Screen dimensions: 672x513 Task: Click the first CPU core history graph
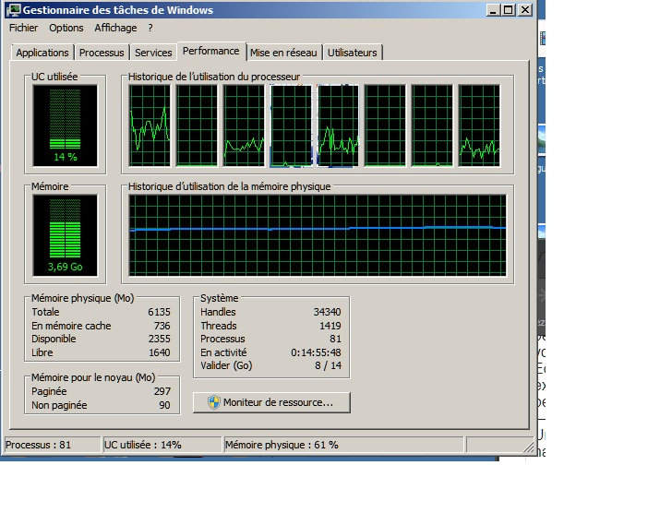150,125
